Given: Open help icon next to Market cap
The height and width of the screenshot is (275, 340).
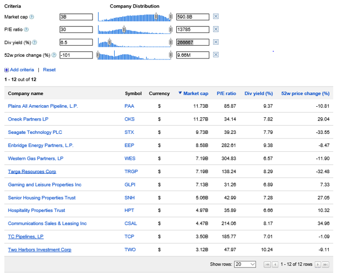Looking at the screenshot, I should click(31, 17).
